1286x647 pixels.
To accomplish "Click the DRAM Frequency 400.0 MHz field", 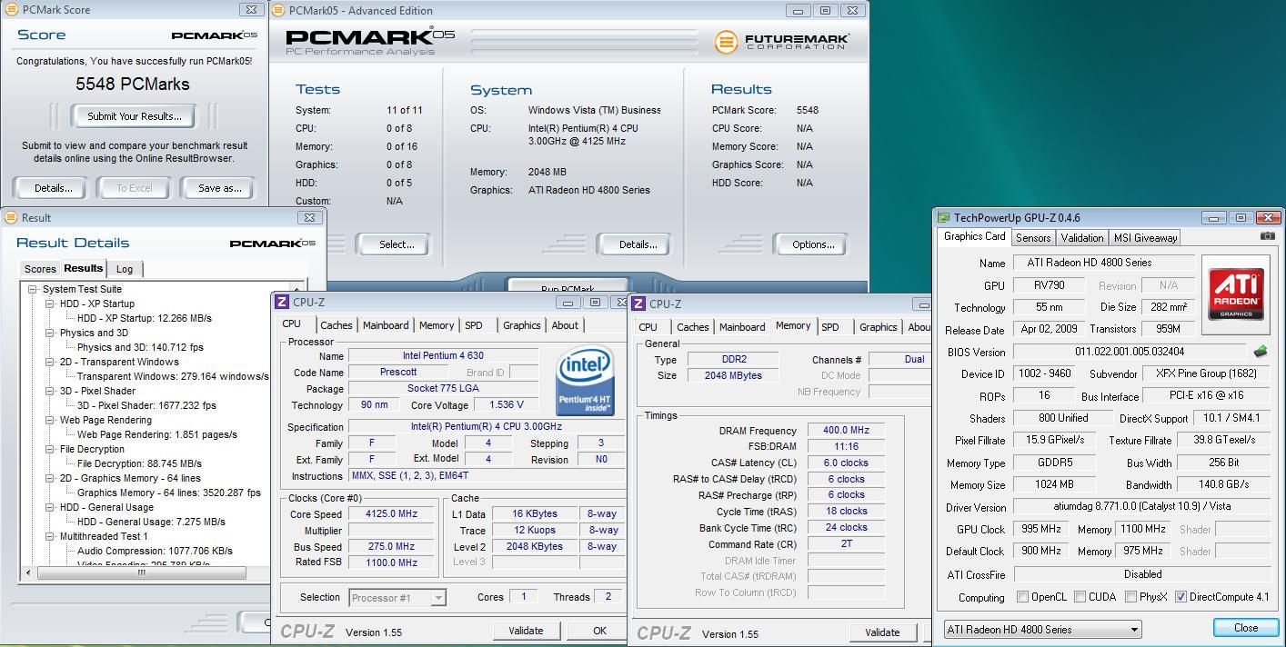I will [x=846, y=431].
